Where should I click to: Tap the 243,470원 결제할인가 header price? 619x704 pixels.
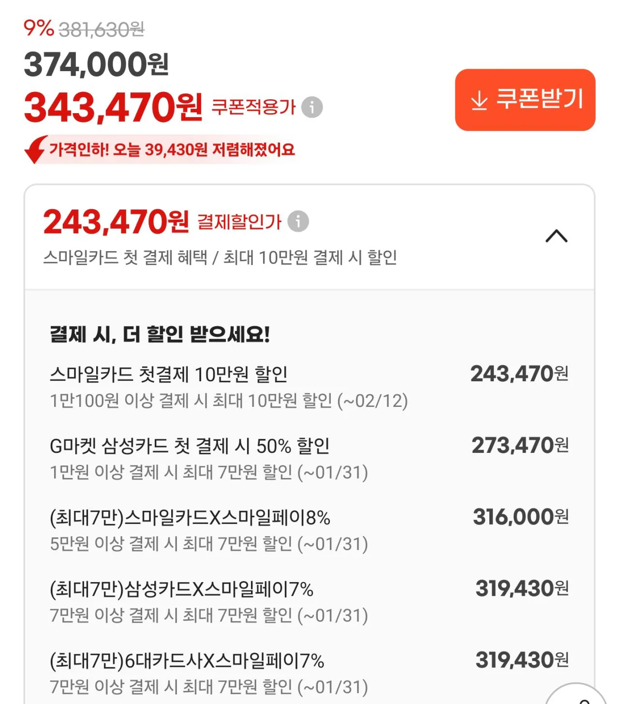pos(116,222)
